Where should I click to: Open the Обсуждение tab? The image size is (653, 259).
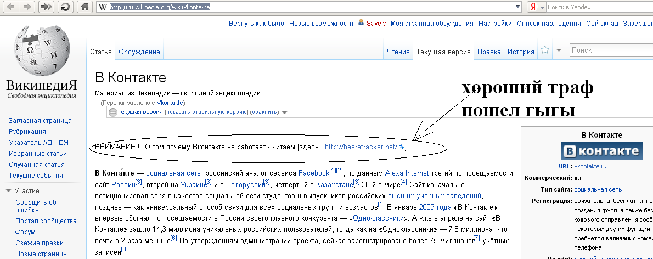(139, 52)
